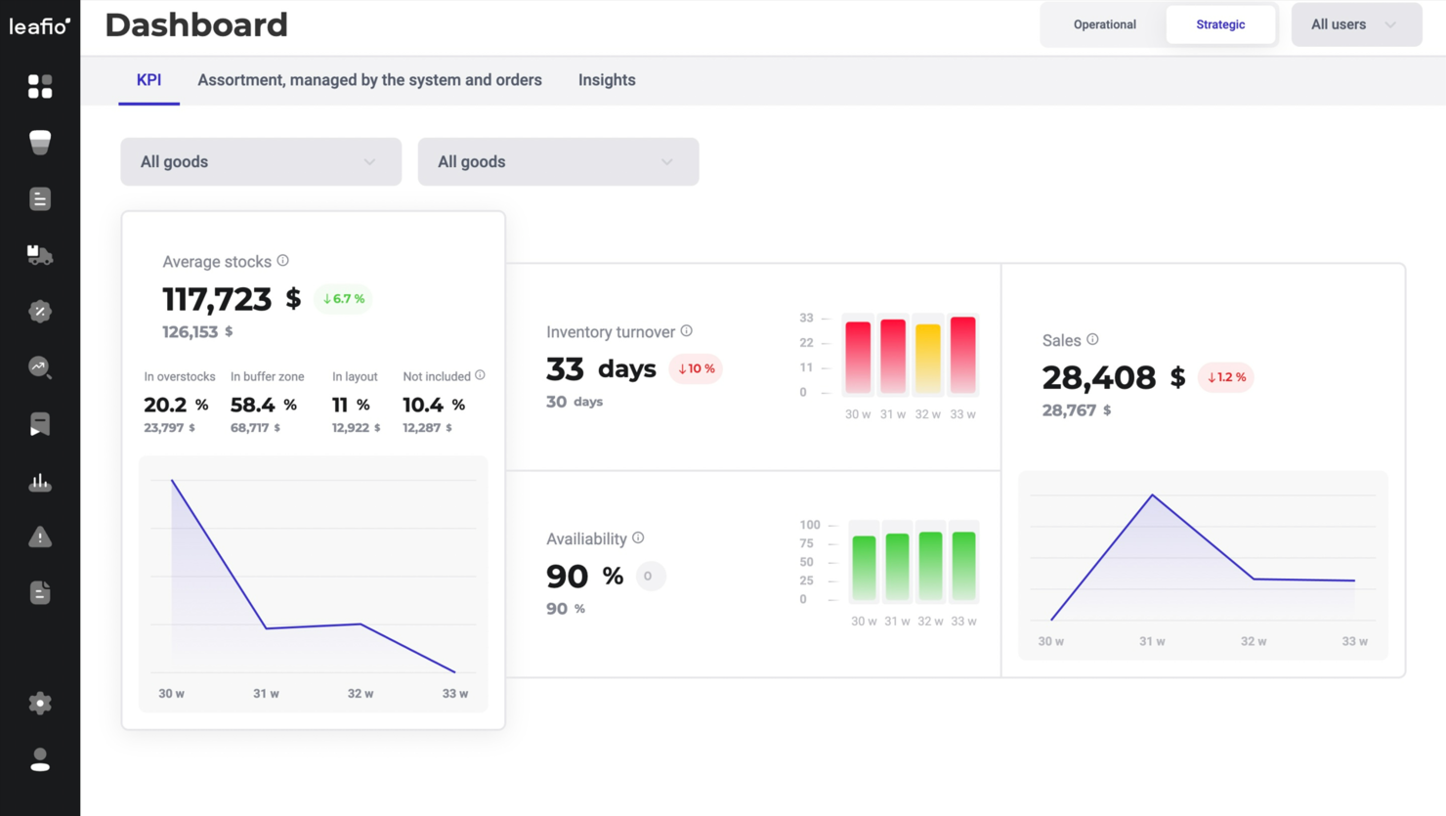Toggle the Strategic view mode
Image resolution: width=1446 pixels, height=816 pixels.
point(1220,24)
